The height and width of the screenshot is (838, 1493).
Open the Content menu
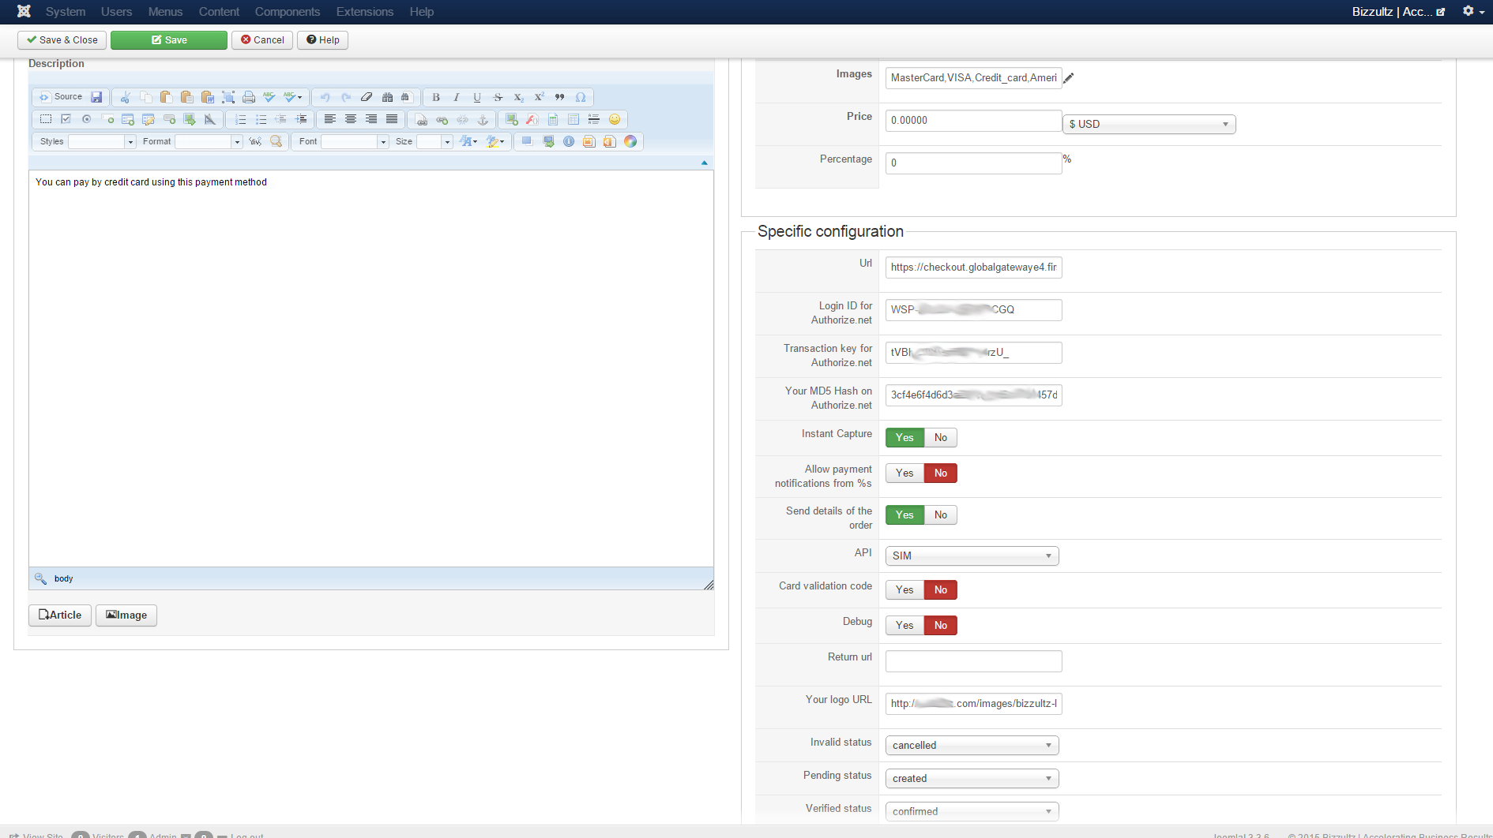click(x=219, y=12)
